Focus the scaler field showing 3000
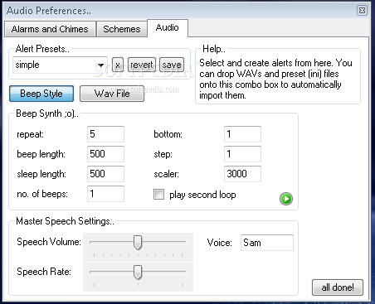The height and width of the screenshot is (304, 375). 242,174
